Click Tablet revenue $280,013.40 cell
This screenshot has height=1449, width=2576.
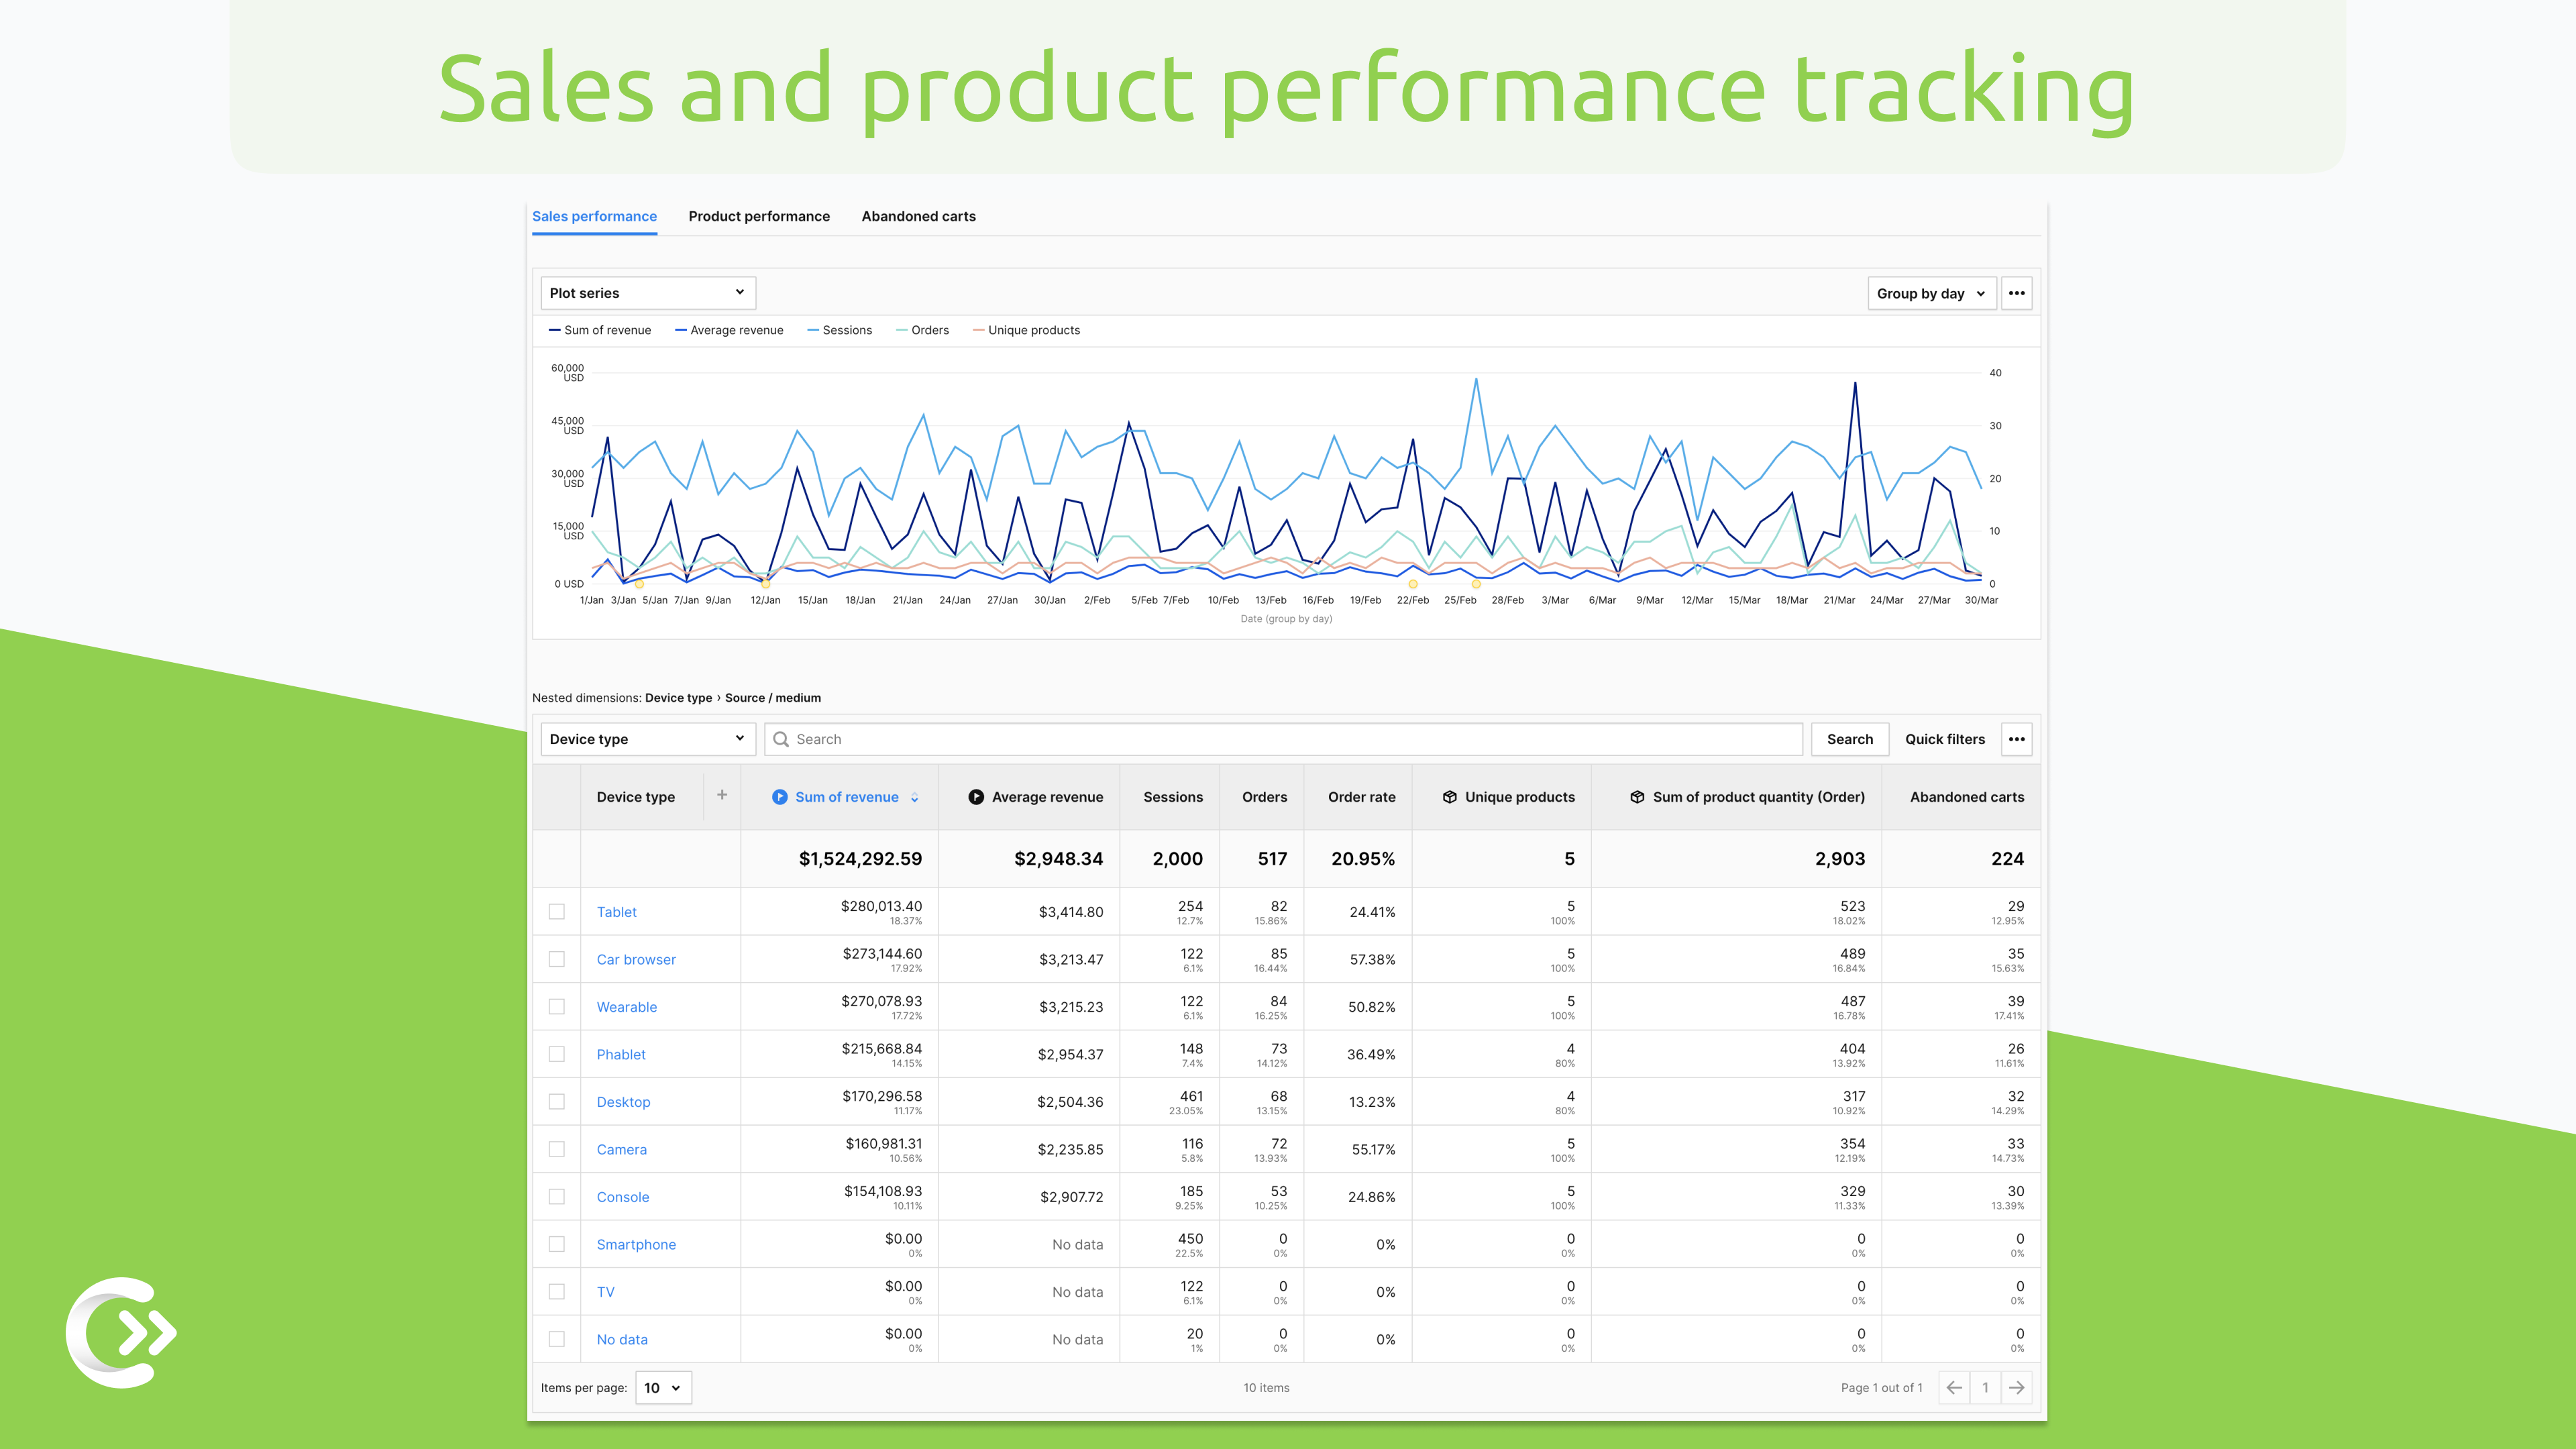[x=881, y=906]
